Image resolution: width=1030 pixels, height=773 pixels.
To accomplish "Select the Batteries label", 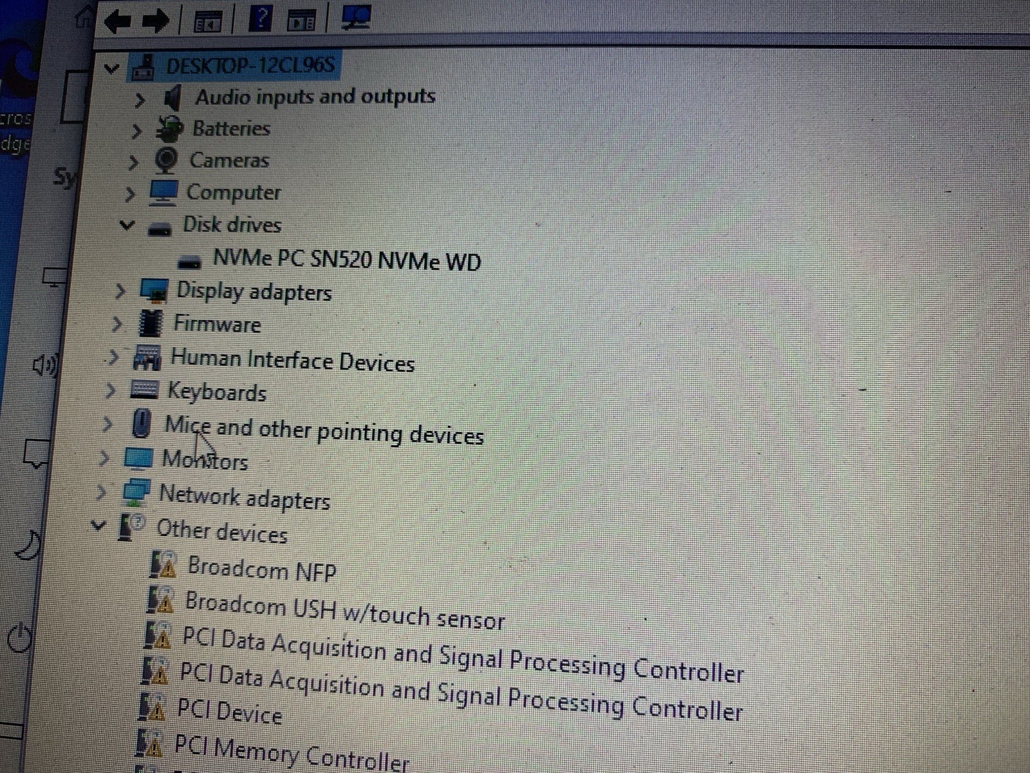I will [231, 128].
